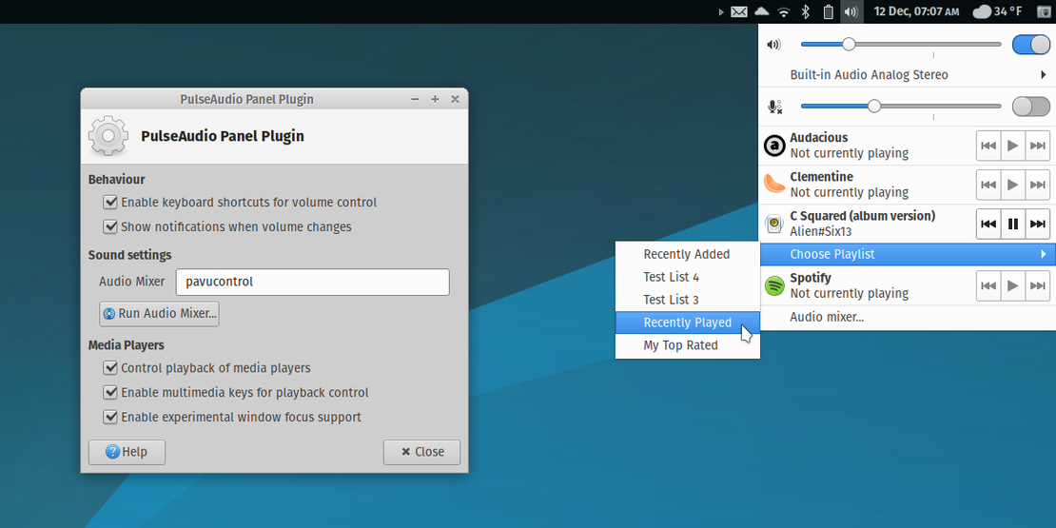Minimize the PulseAudio Panel Plugin window
This screenshot has width=1056, height=528.
pos(416,99)
